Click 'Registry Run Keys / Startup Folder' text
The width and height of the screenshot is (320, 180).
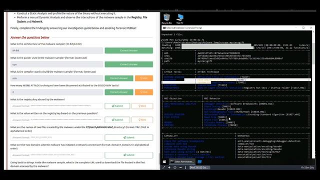tap(266, 88)
